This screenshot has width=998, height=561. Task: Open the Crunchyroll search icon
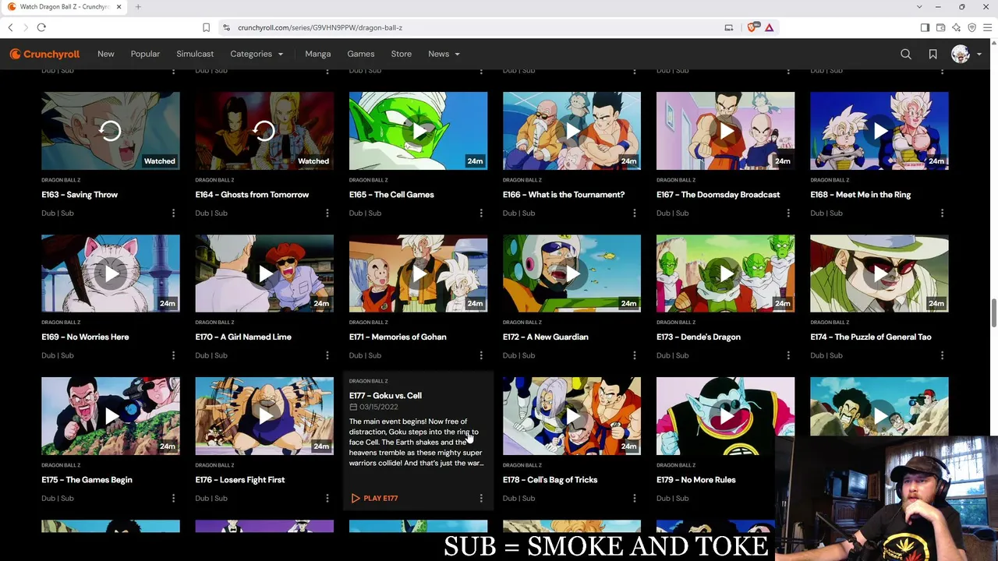(906, 54)
